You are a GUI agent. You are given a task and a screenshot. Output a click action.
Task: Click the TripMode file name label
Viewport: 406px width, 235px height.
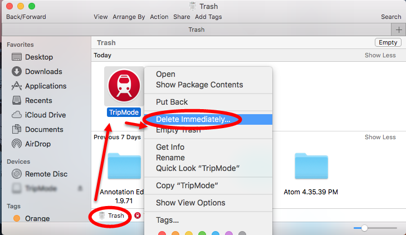coord(124,112)
